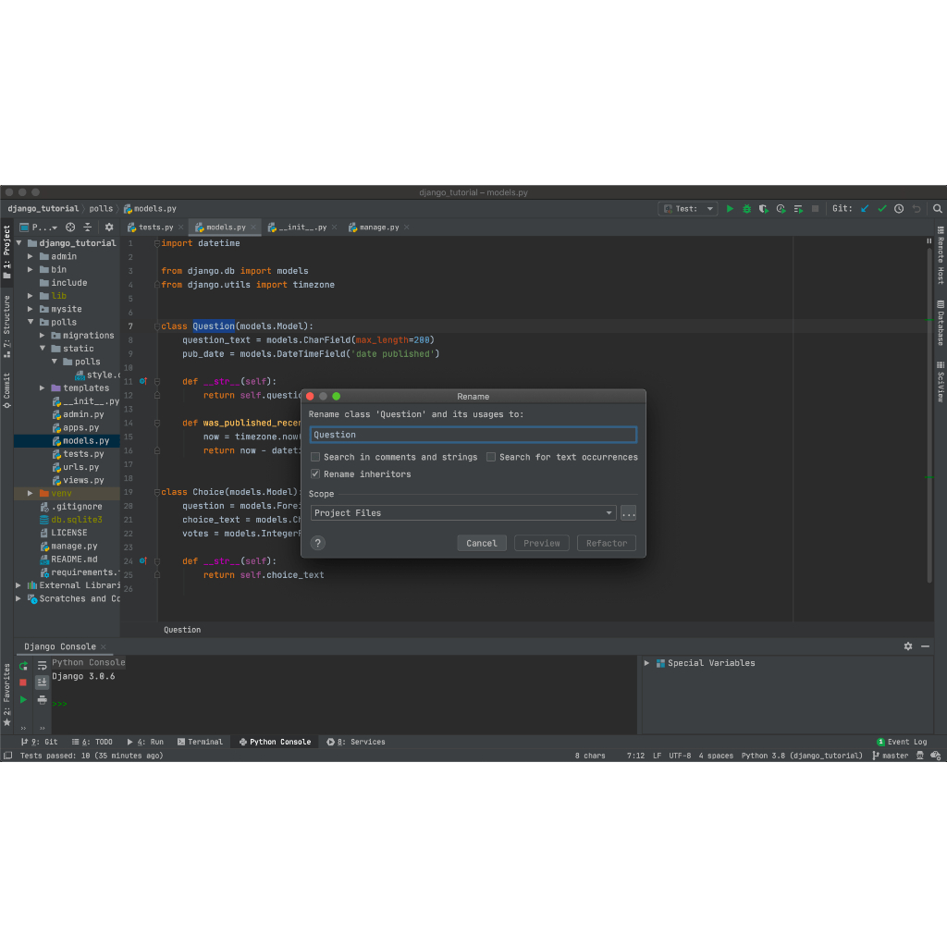Open the Terminal tool window tab
Image resolution: width=947 pixels, height=947 pixels.
[200, 742]
